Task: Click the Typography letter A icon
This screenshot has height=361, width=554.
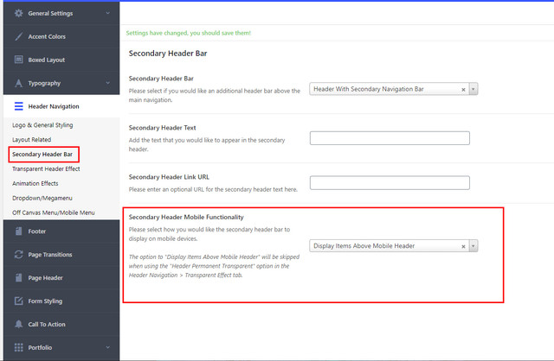Action: (18, 83)
